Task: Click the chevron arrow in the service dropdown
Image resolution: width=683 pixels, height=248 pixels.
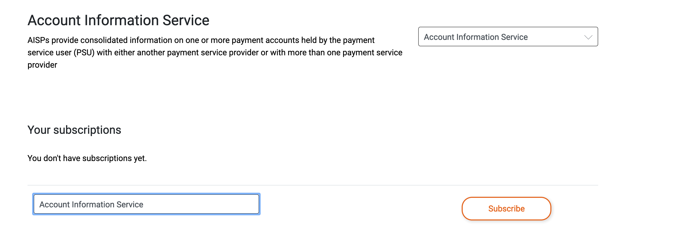Action: pyautogui.click(x=588, y=37)
